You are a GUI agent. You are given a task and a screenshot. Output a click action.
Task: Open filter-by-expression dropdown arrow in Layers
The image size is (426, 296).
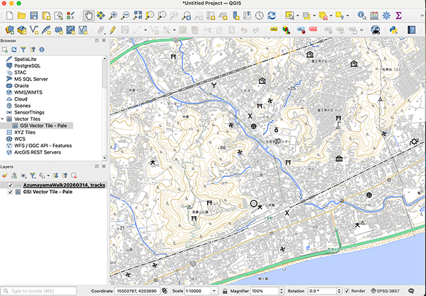pos(49,176)
